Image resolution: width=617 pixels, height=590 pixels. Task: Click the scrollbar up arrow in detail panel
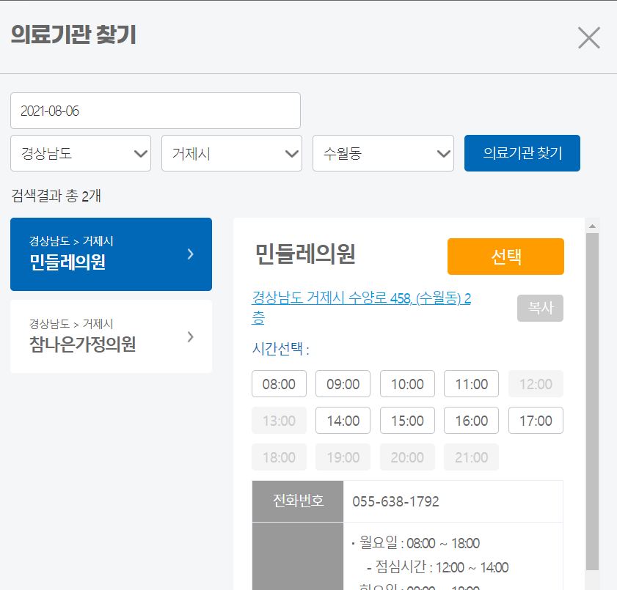pyautogui.click(x=592, y=226)
